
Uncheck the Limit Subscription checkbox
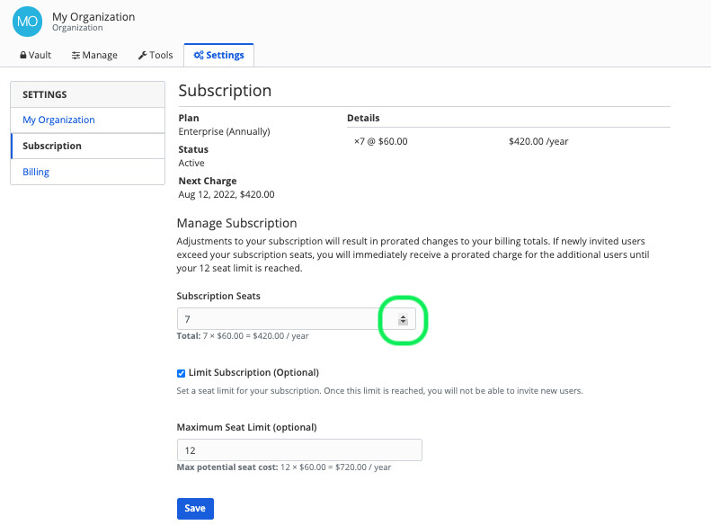pyautogui.click(x=181, y=373)
